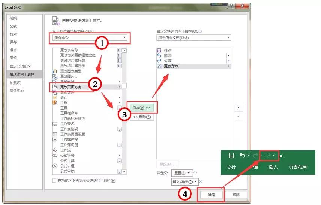This screenshot has height=205, width=321.
Task: Click the 工程 project icon
Action: (55, 103)
